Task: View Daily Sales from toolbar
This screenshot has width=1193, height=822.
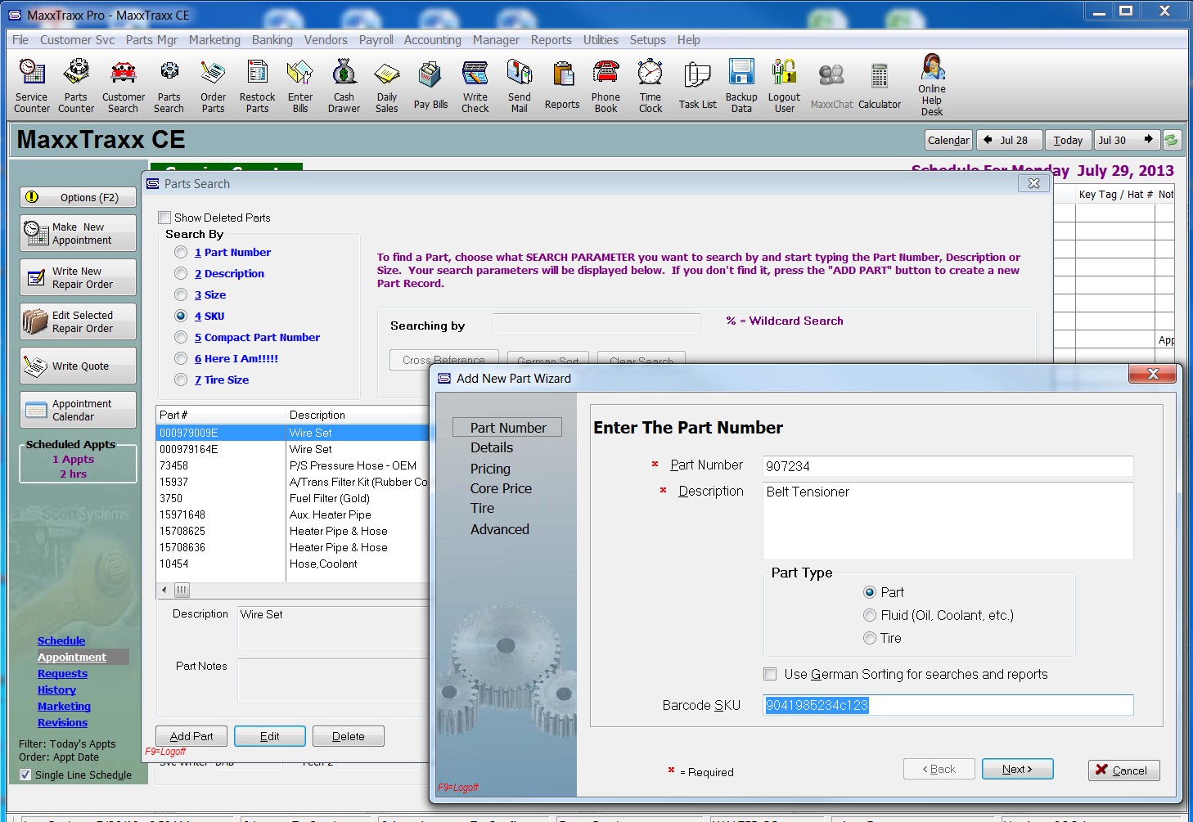Action: [x=387, y=86]
